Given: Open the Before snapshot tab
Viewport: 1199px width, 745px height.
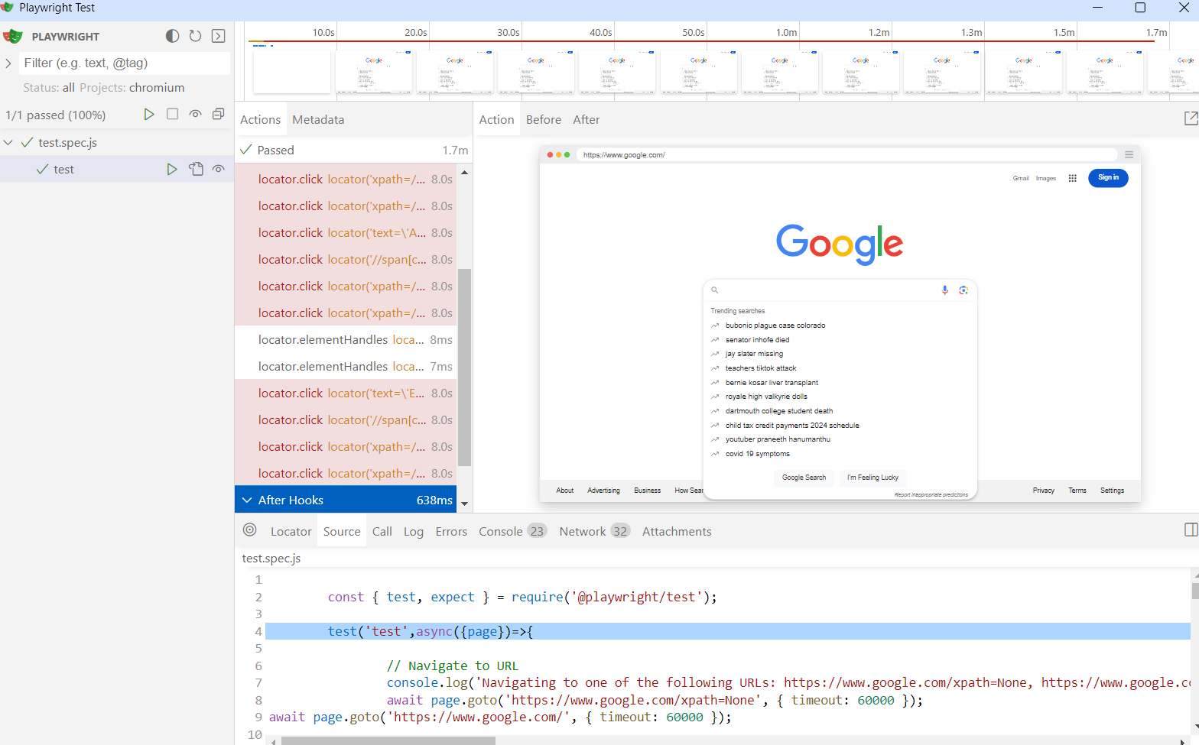Looking at the screenshot, I should click(x=544, y=119).
